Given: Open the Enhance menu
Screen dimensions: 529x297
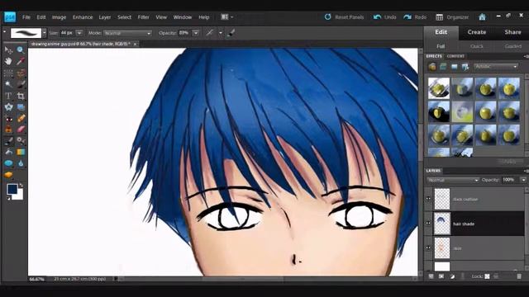Looking at the screenshot, I should 83,17.
